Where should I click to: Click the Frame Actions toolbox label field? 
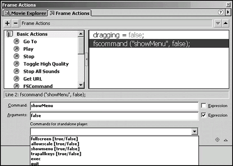(x=116, y=23)
